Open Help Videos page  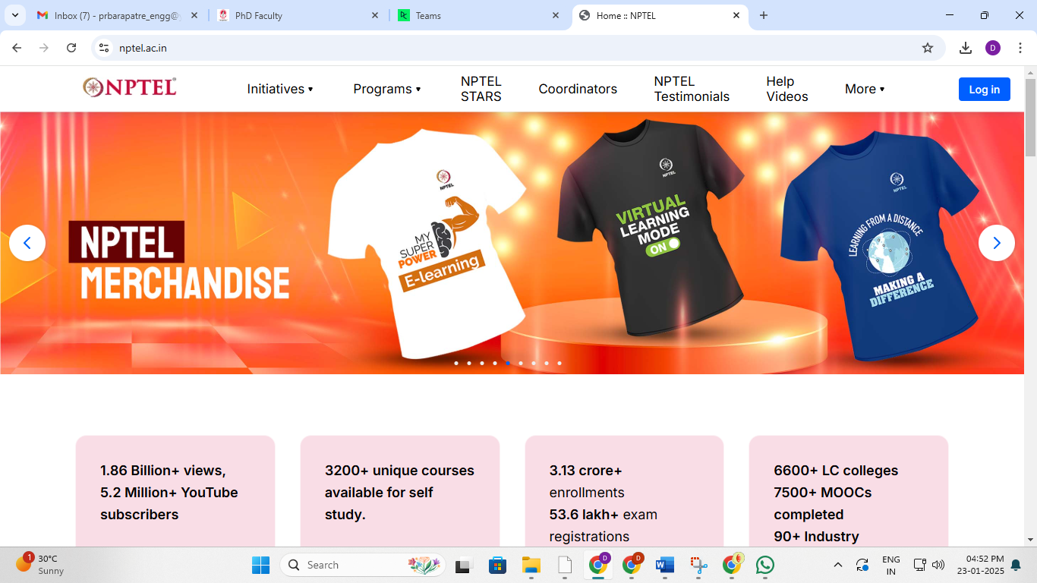[x=787, y=89]
